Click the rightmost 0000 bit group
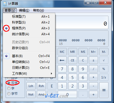This screenshot has height=103, width=114. click(x=101, y=40)
